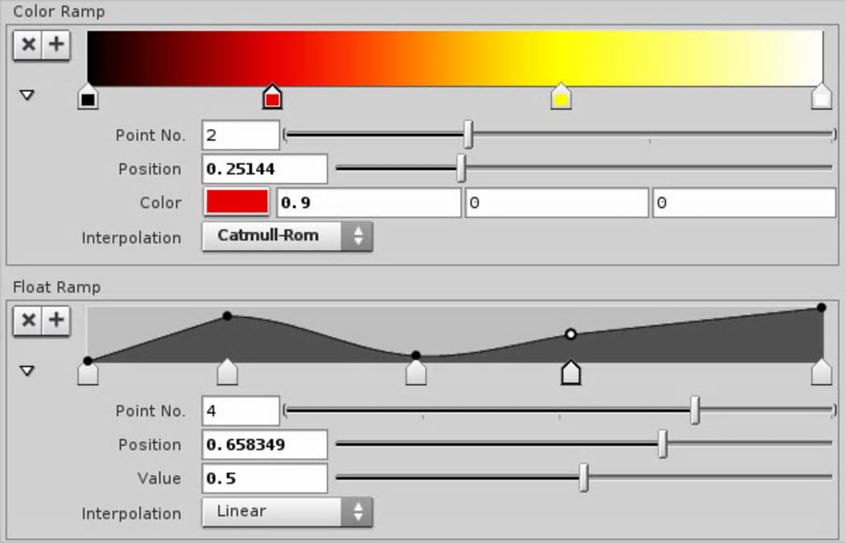Remove the selected Float Ramp point with X
This screenshot has height=543, width=845.
point(28,320)
